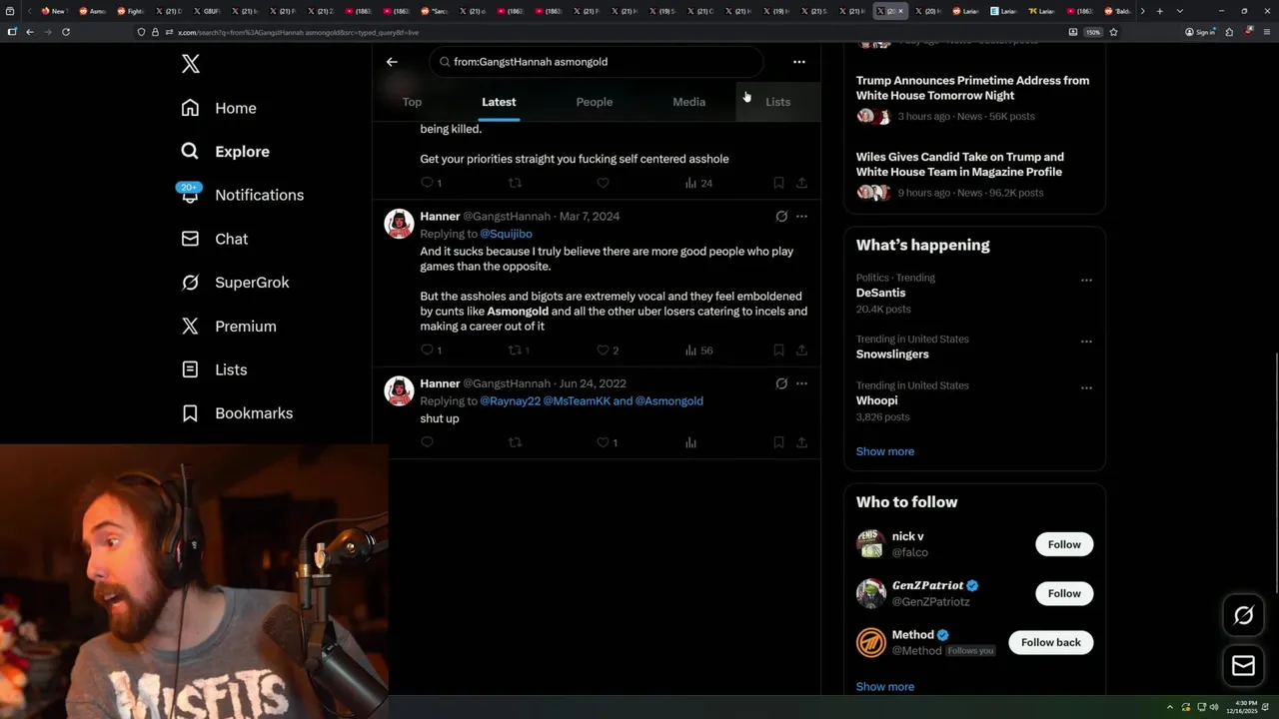Like the 'Get your priorities straight' post

tap(604, 183)
